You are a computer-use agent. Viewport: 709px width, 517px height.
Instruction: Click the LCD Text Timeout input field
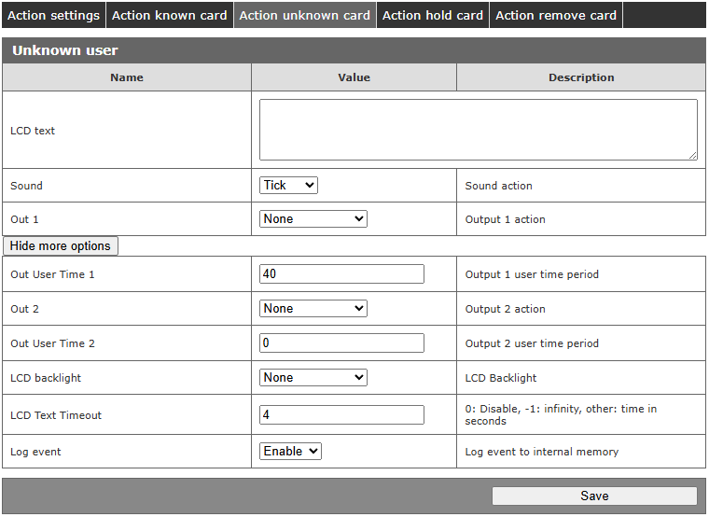(x=341, y=415)
